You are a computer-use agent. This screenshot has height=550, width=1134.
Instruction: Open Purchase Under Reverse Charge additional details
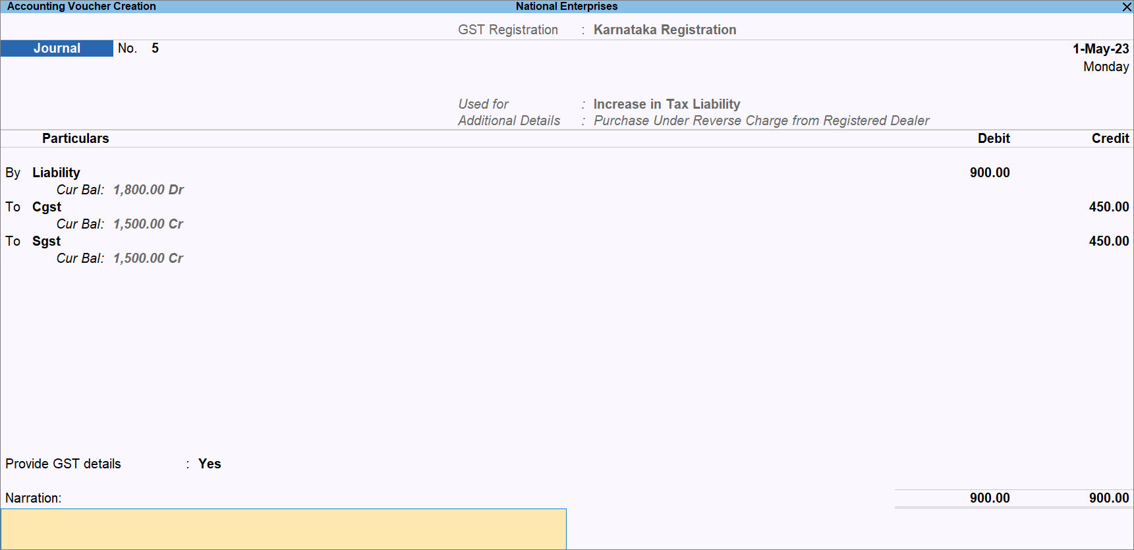pos(761,121)
